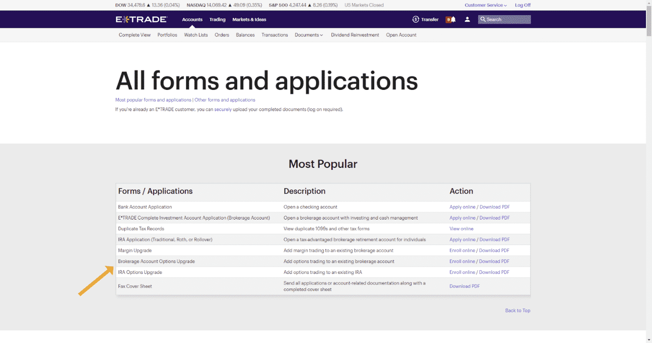Download the Margin Upgrade PDF

pos(494,251)
